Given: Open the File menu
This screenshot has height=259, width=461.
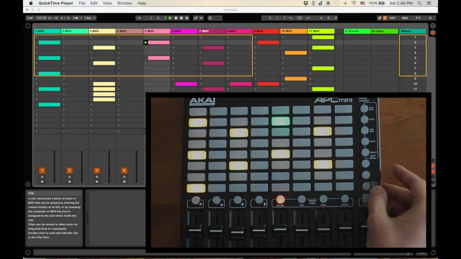Looking at the screenshot, I should click(x=82, y=3).
